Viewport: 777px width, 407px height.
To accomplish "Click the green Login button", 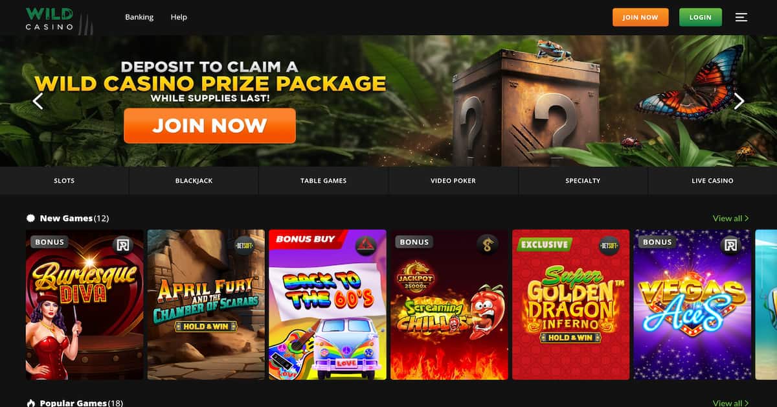I will coord(701,17).
